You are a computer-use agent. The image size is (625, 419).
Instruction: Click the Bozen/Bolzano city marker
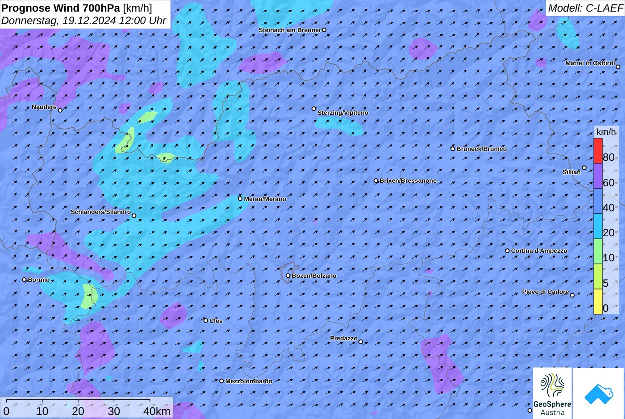288,276
